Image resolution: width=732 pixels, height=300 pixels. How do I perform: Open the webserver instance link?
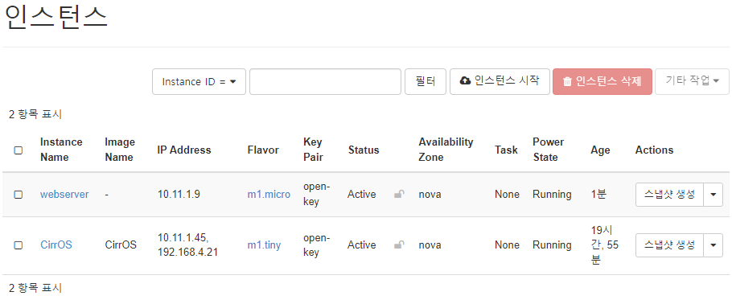point(64,194)
